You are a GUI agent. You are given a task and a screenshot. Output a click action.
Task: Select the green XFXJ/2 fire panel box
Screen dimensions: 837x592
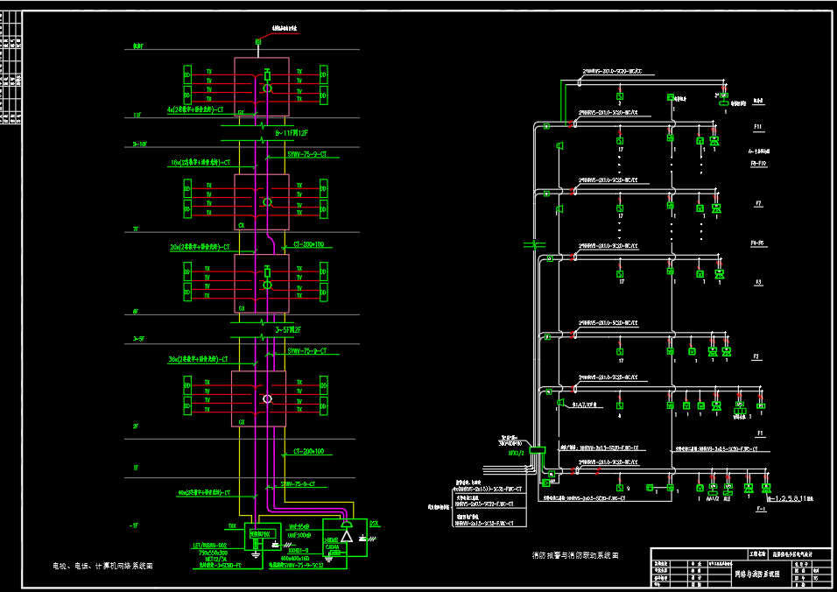(x=537, y=450)
